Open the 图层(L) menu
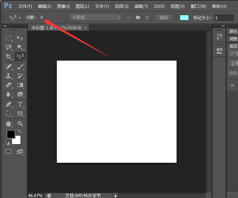This screenshot has height=198, width=238. 82,6
